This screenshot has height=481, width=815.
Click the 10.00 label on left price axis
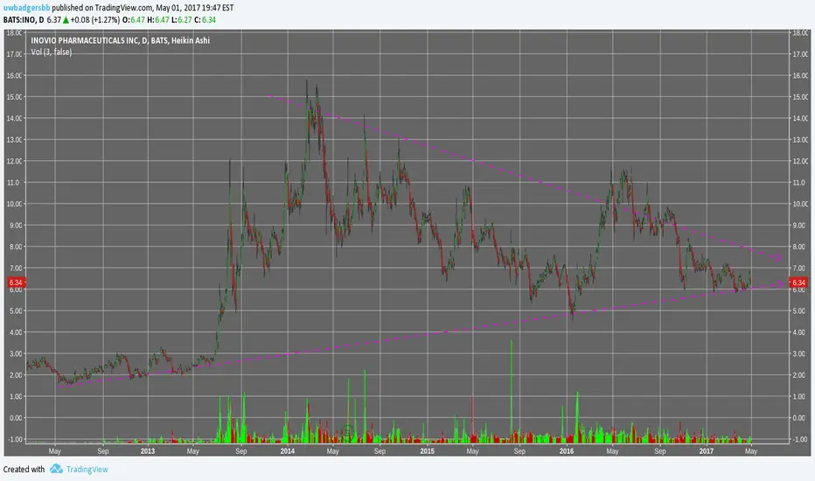pos(14,204)
